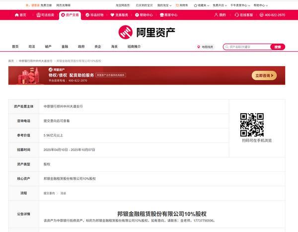Select 金融 category in navigation menu
The image size is (298, 232).
[x=65, y=46]
